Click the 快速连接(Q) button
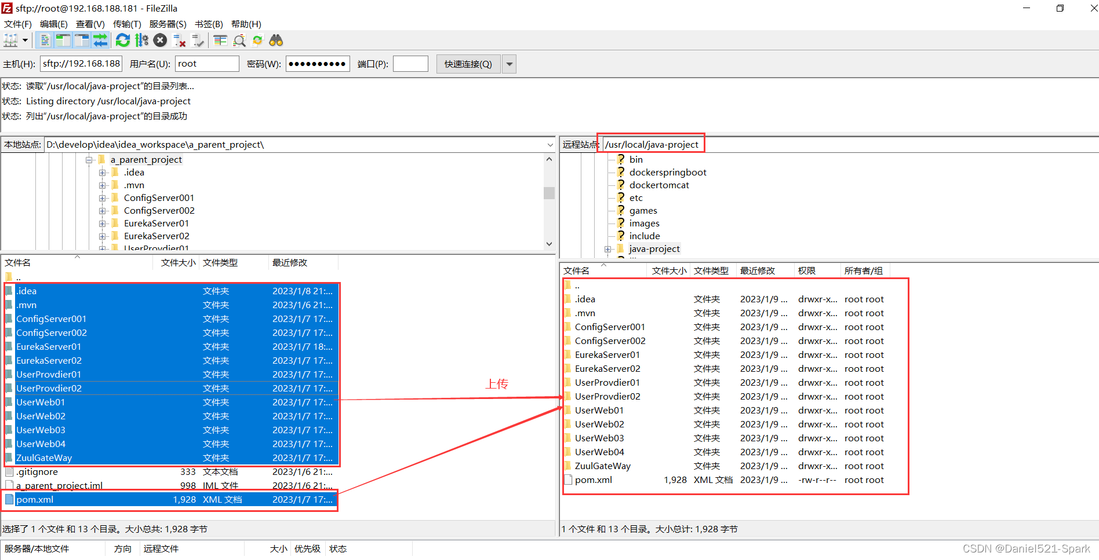The height and width of the screenshot is (560, 1099). pyautogui.click(x=468, y=64)
